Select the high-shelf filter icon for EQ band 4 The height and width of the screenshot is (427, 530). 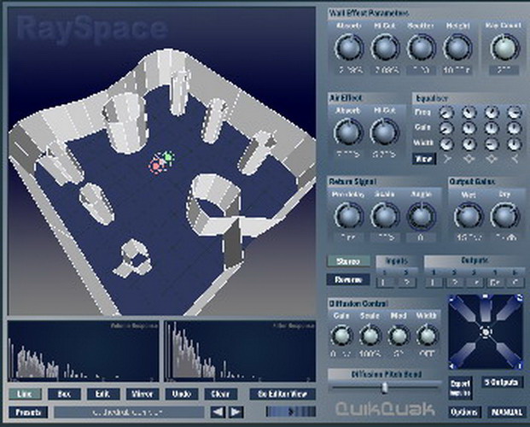(514, 158)
